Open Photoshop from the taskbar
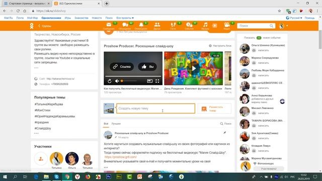This screenshot has width=322, height=181. [109, 176]
